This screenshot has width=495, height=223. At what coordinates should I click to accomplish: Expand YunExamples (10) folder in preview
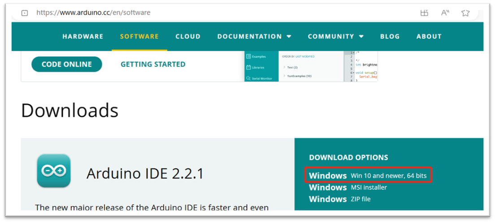[x=297, y=76]
